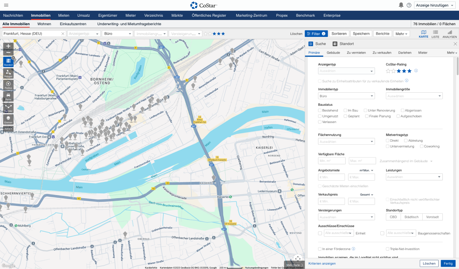The image size is (459, 269).
Task: Switch to the Liste view icon
Action: [435, 34]
